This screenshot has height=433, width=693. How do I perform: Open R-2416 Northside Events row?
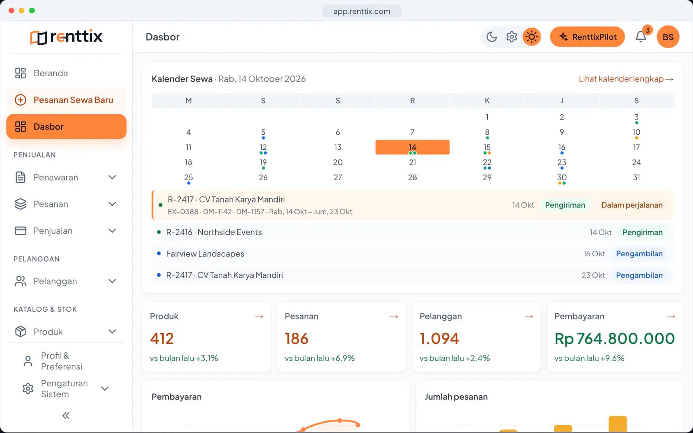(x=413, y=232)
